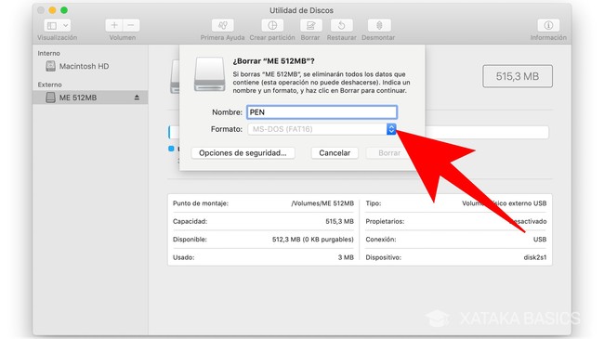Click the yellow minimize window button
Viewport: 604px width, 339px height.
pyautogui.click(x=52, y=10)
